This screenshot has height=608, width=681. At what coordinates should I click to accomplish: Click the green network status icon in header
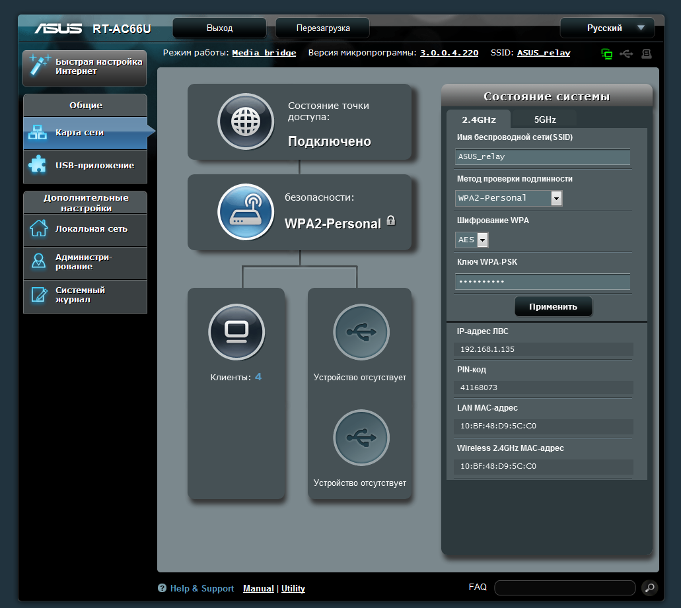click(x=607, y=54)
